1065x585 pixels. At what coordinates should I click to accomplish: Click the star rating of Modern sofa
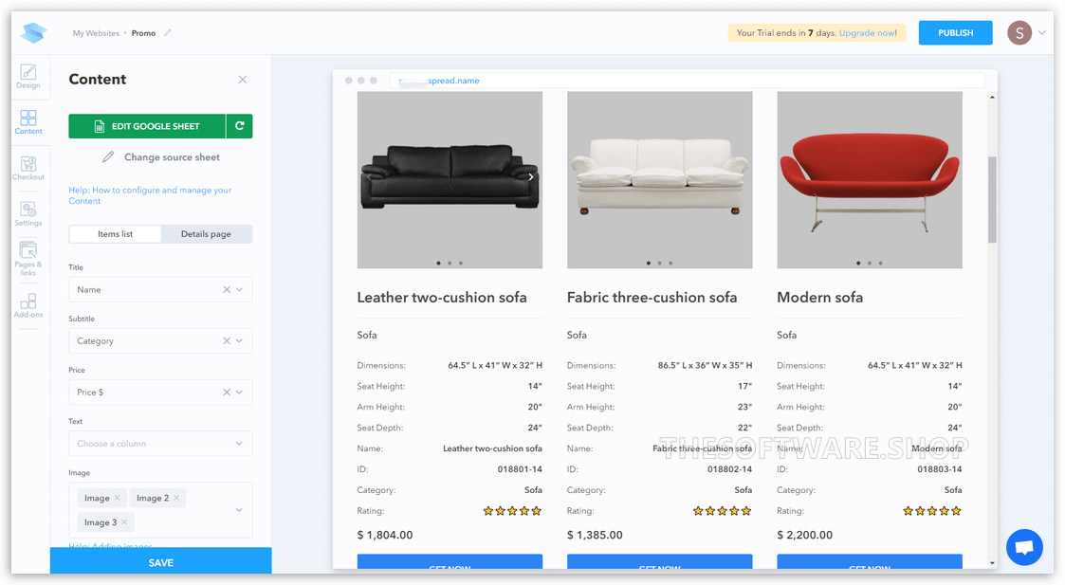pos(932,511)
